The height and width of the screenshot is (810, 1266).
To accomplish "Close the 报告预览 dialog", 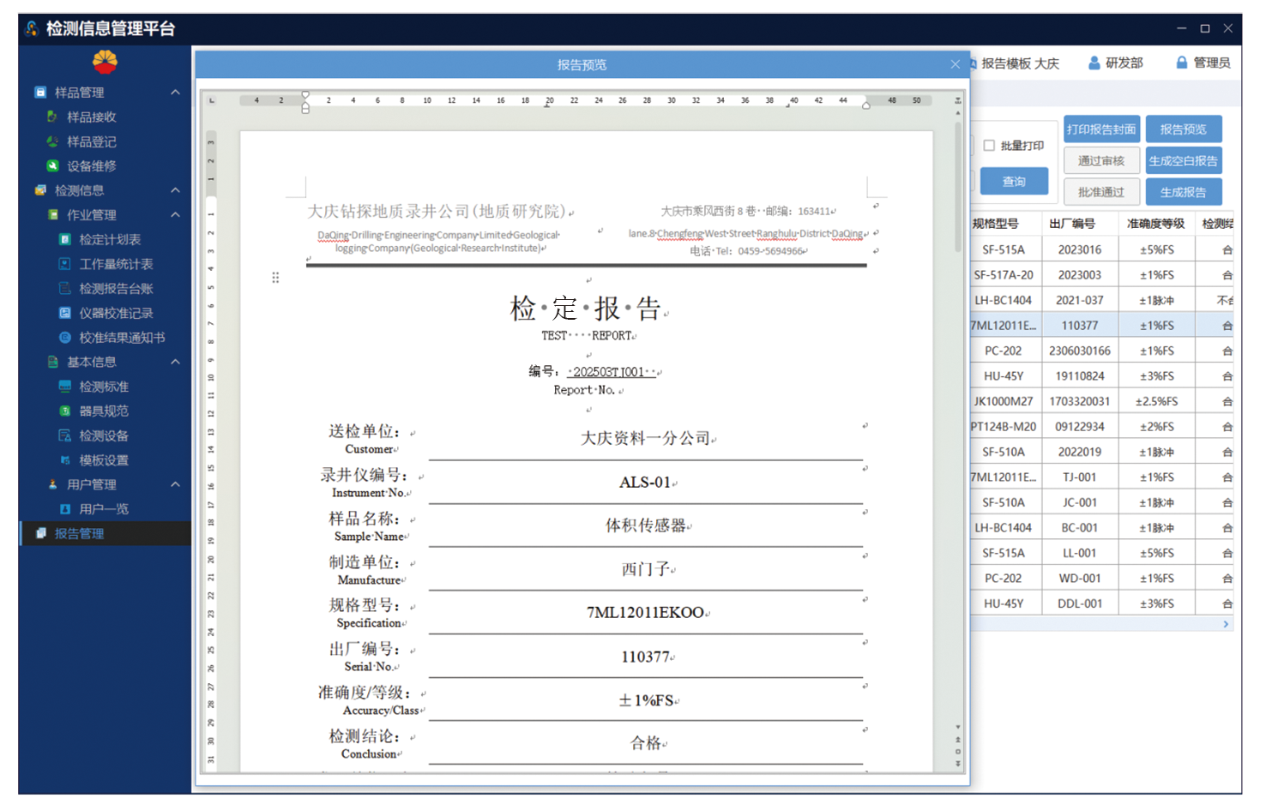I will pyautogui.click(x=955, y=64).
